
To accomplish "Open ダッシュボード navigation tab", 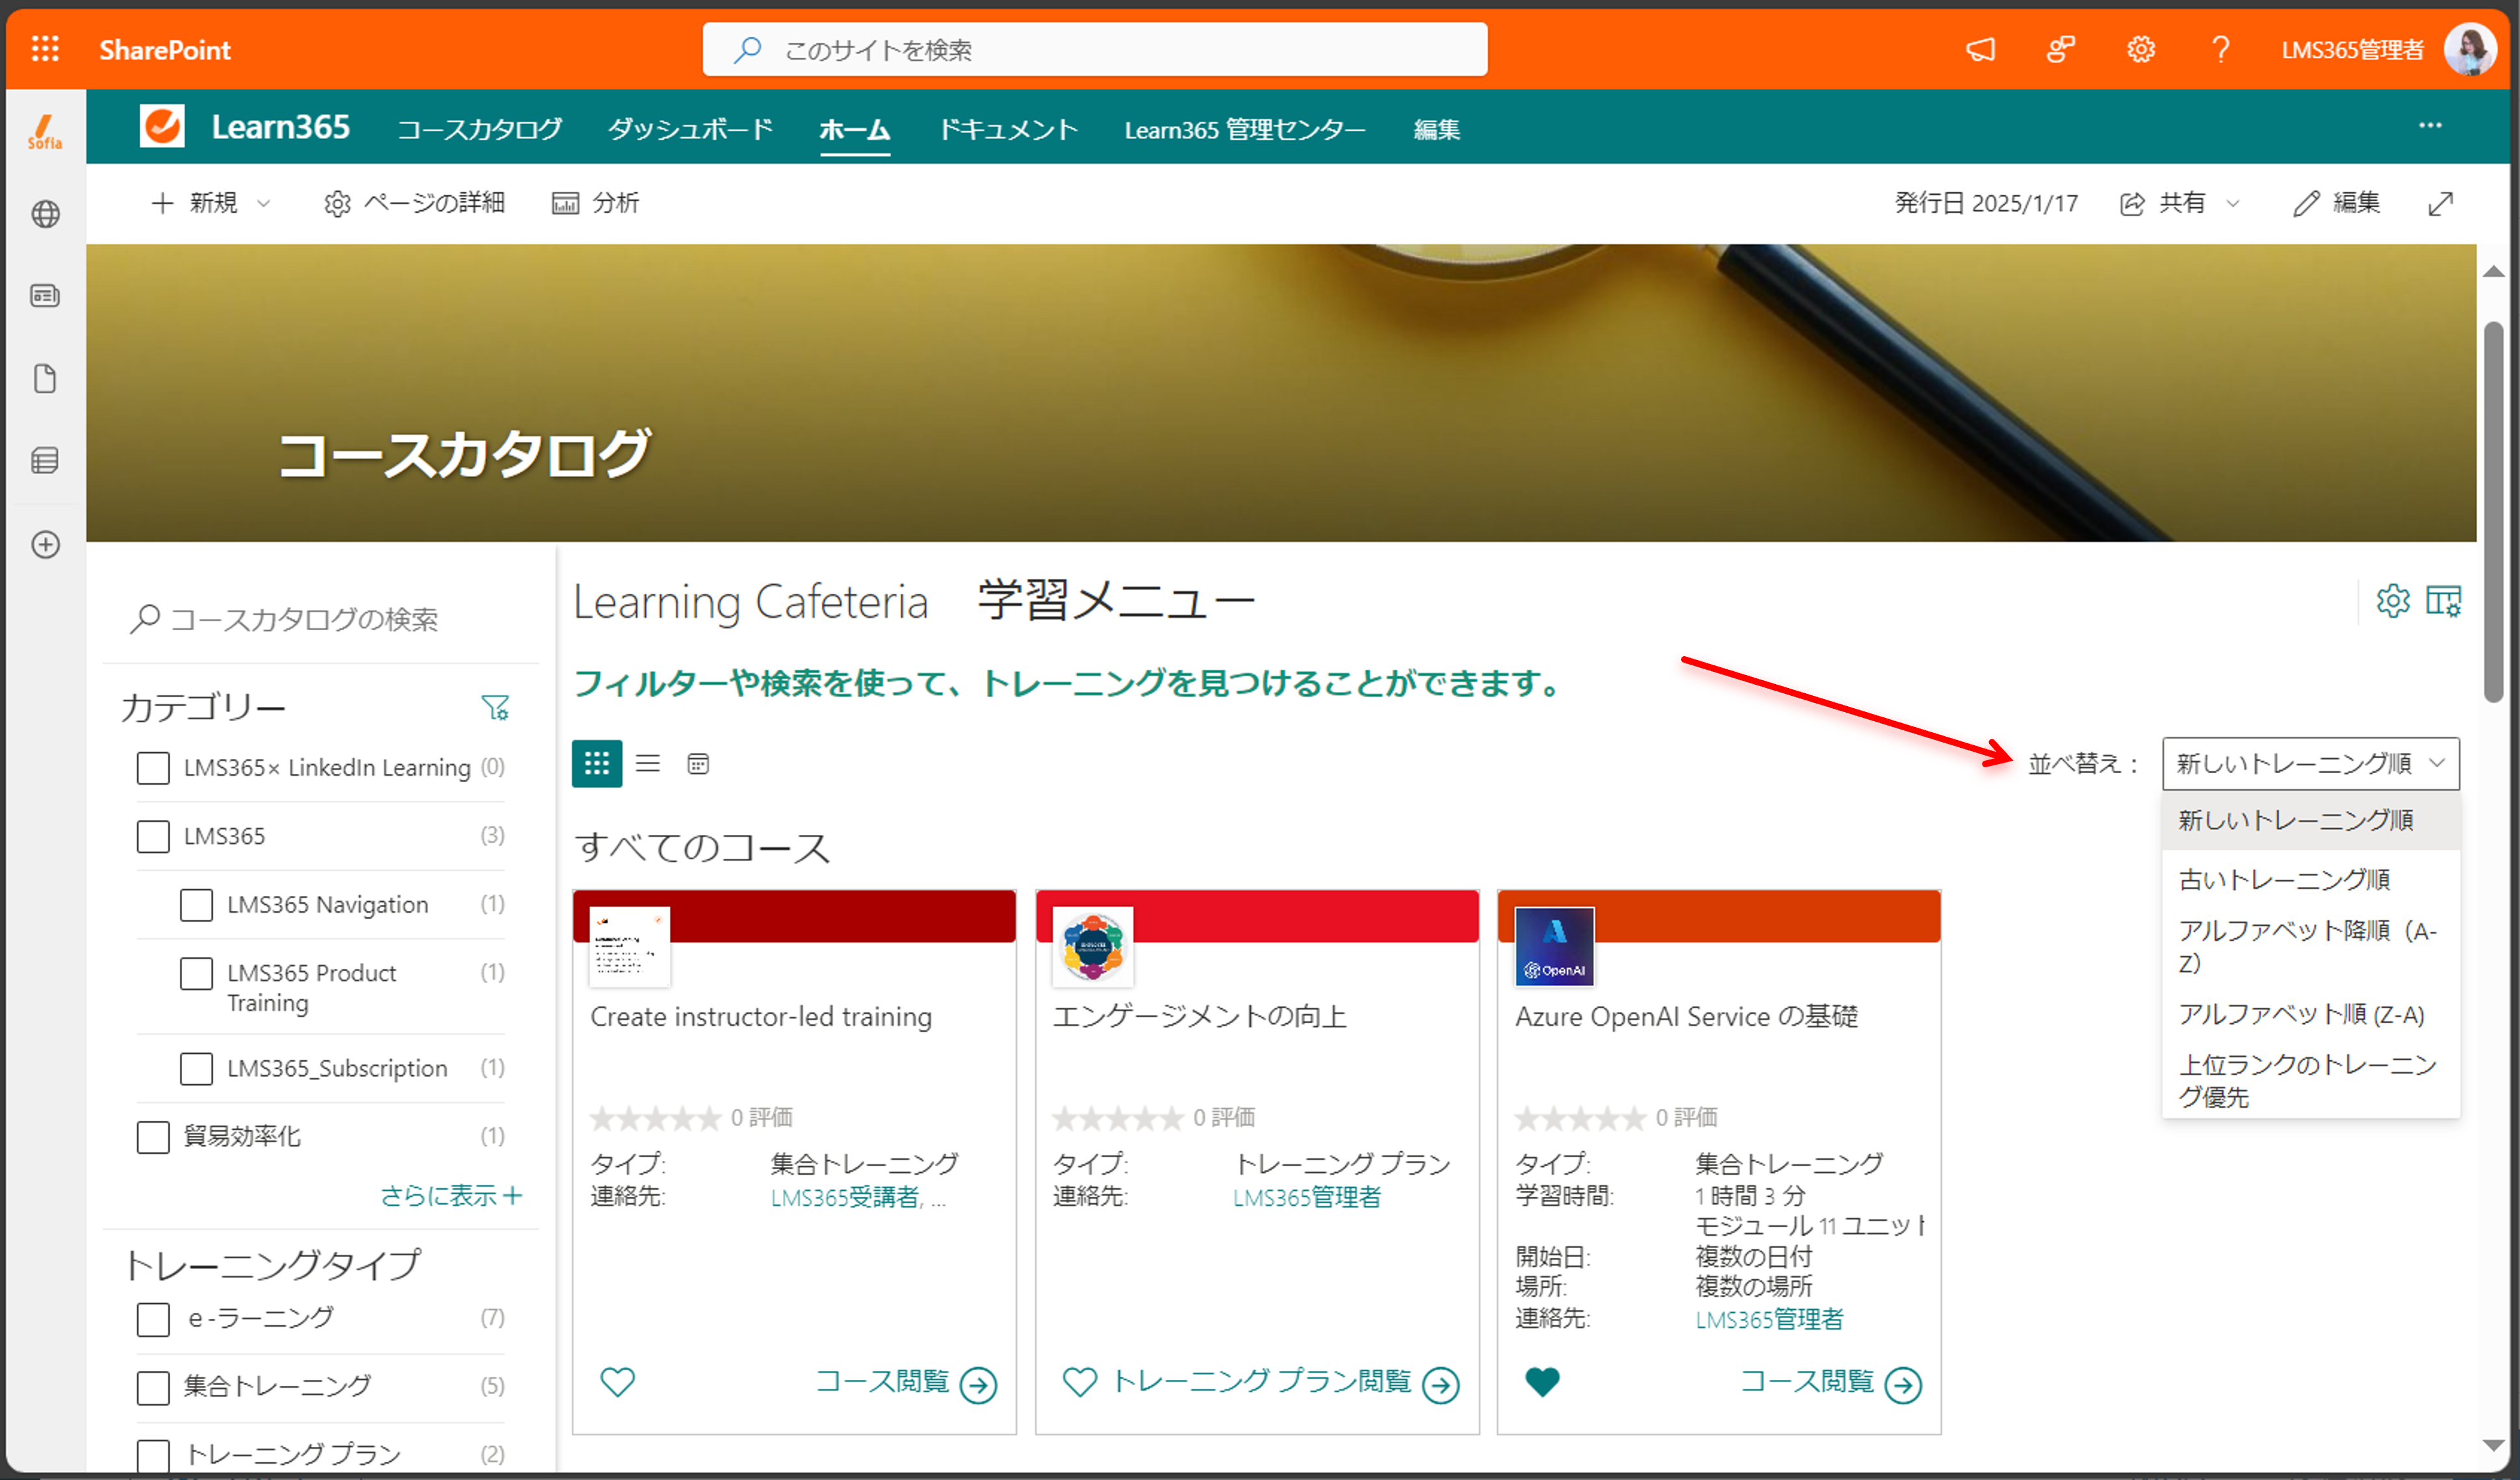I will click(x=690, y=129).
